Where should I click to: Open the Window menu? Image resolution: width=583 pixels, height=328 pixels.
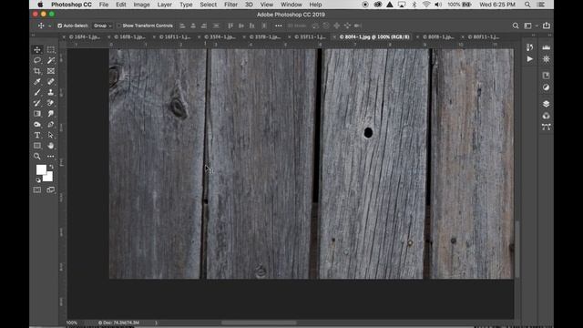(291, 5)
